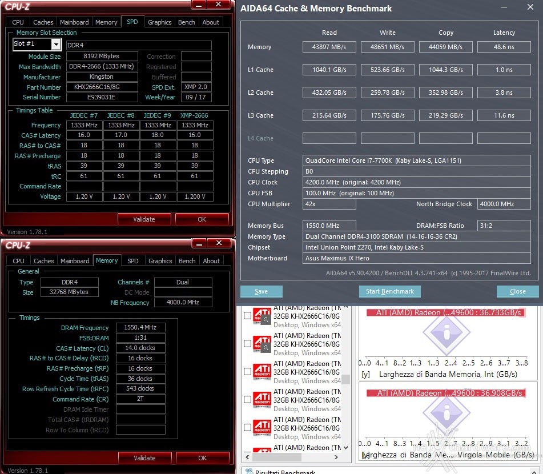
Task: Click the Row Refresh Cycle Time value 543 clocks
Action: (x=140, y=389)
